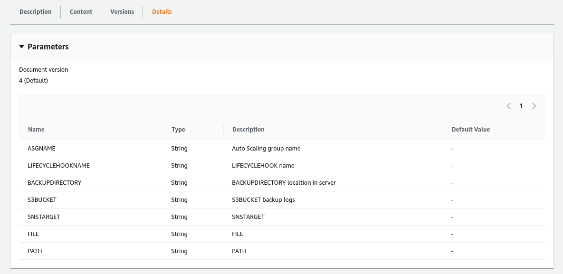Click the PATH parameter name
Screen dimensions: 563x274
tap(35, 251)
